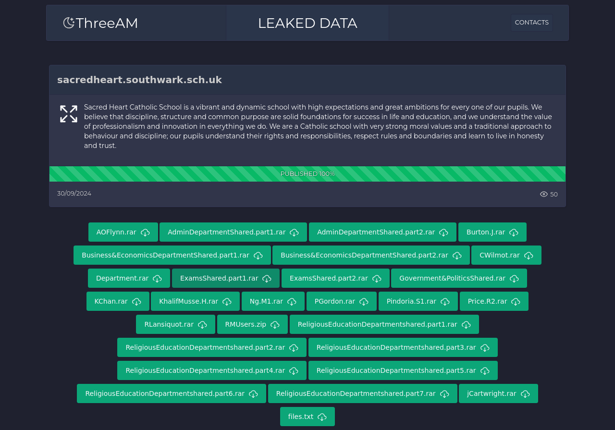Click the ExamsShared.part2.rar button
615x430 pixels.
(x=335, y=278)
